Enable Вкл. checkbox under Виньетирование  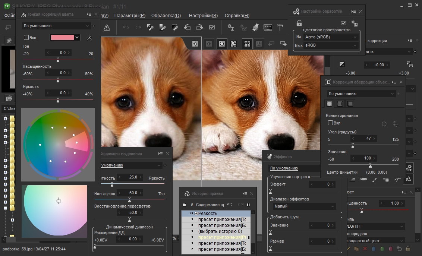tap(331, 123)
